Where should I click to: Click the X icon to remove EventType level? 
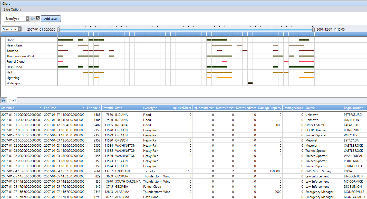point(37,18)
